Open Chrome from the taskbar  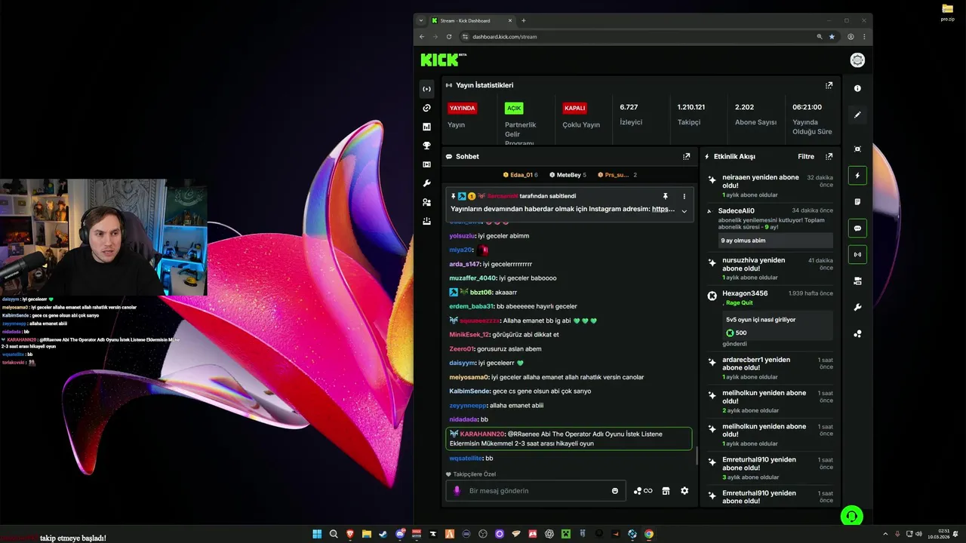click(x=648, y=534)
